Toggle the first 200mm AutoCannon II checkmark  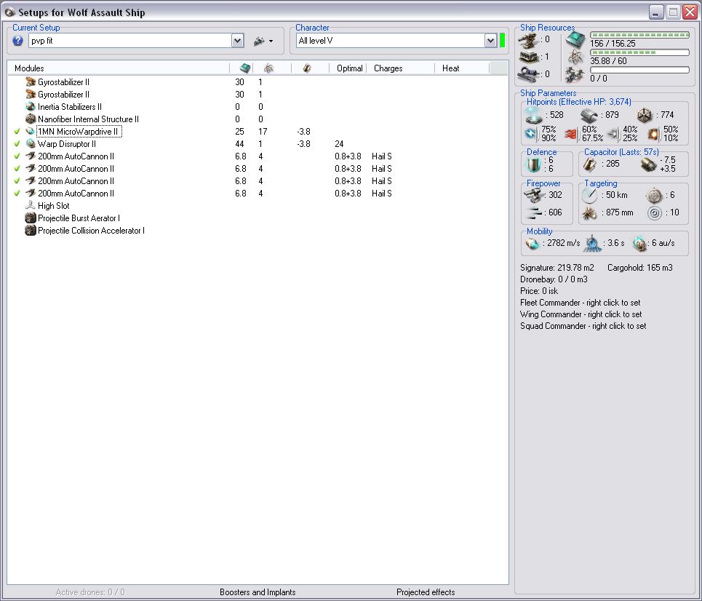coord(17,156)
